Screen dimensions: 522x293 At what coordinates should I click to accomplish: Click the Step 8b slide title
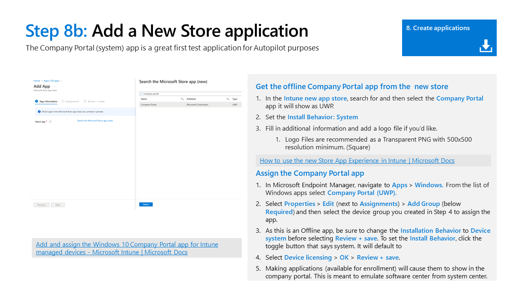(x=167, y=31)
